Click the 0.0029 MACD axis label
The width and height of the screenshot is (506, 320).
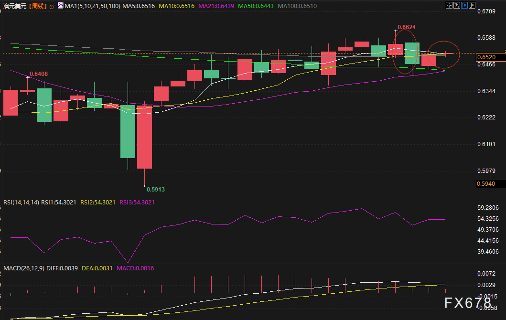click(x=486, y=285)
